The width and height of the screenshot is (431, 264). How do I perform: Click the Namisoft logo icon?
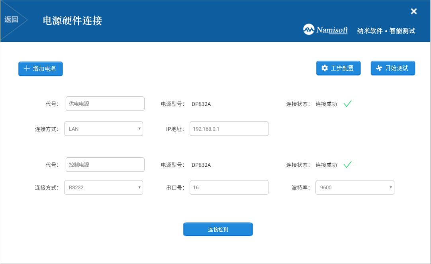point(309,29)
